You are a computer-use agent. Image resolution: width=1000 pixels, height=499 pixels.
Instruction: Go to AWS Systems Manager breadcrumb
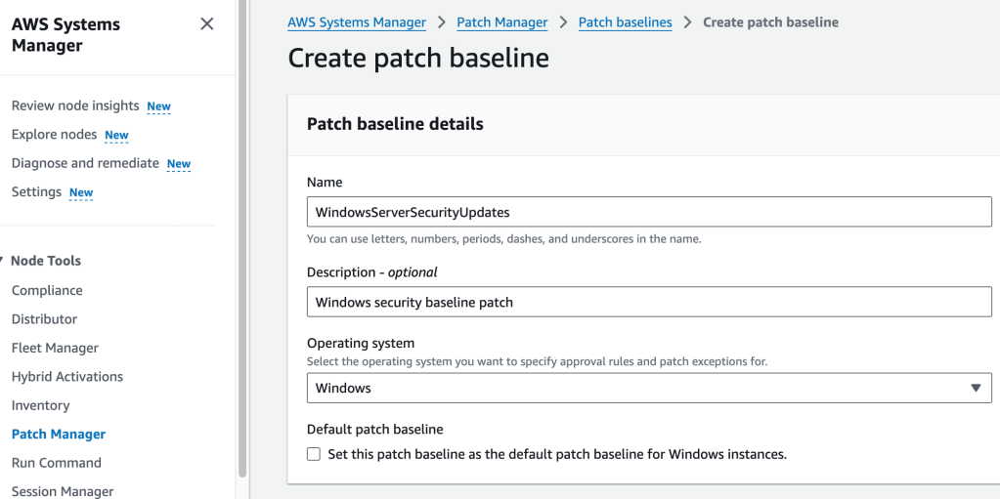pos(357,22)
